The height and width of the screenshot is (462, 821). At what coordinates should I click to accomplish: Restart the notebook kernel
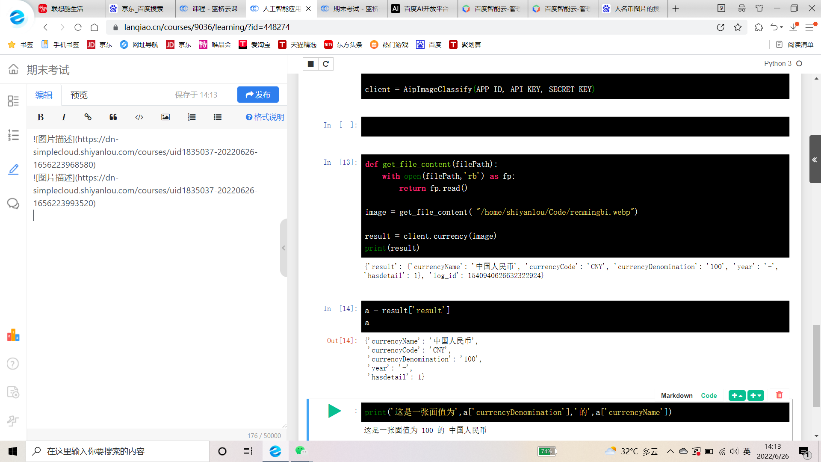[x=326, y=64]
